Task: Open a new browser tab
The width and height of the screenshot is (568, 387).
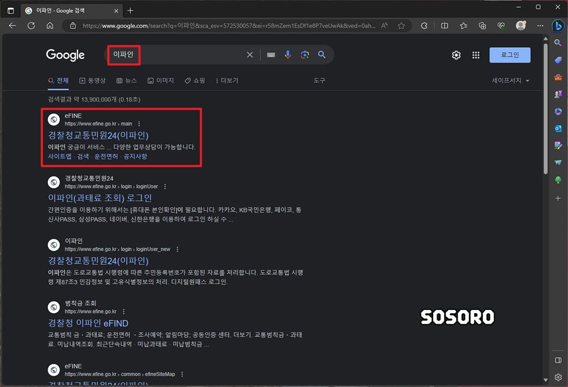Action: (x=130, y=11)
